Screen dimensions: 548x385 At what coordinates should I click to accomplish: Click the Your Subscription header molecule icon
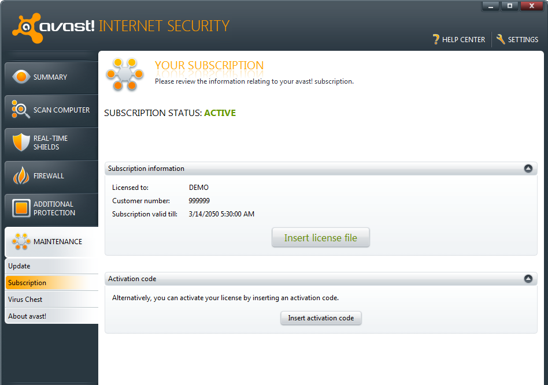tap(125, 74)
